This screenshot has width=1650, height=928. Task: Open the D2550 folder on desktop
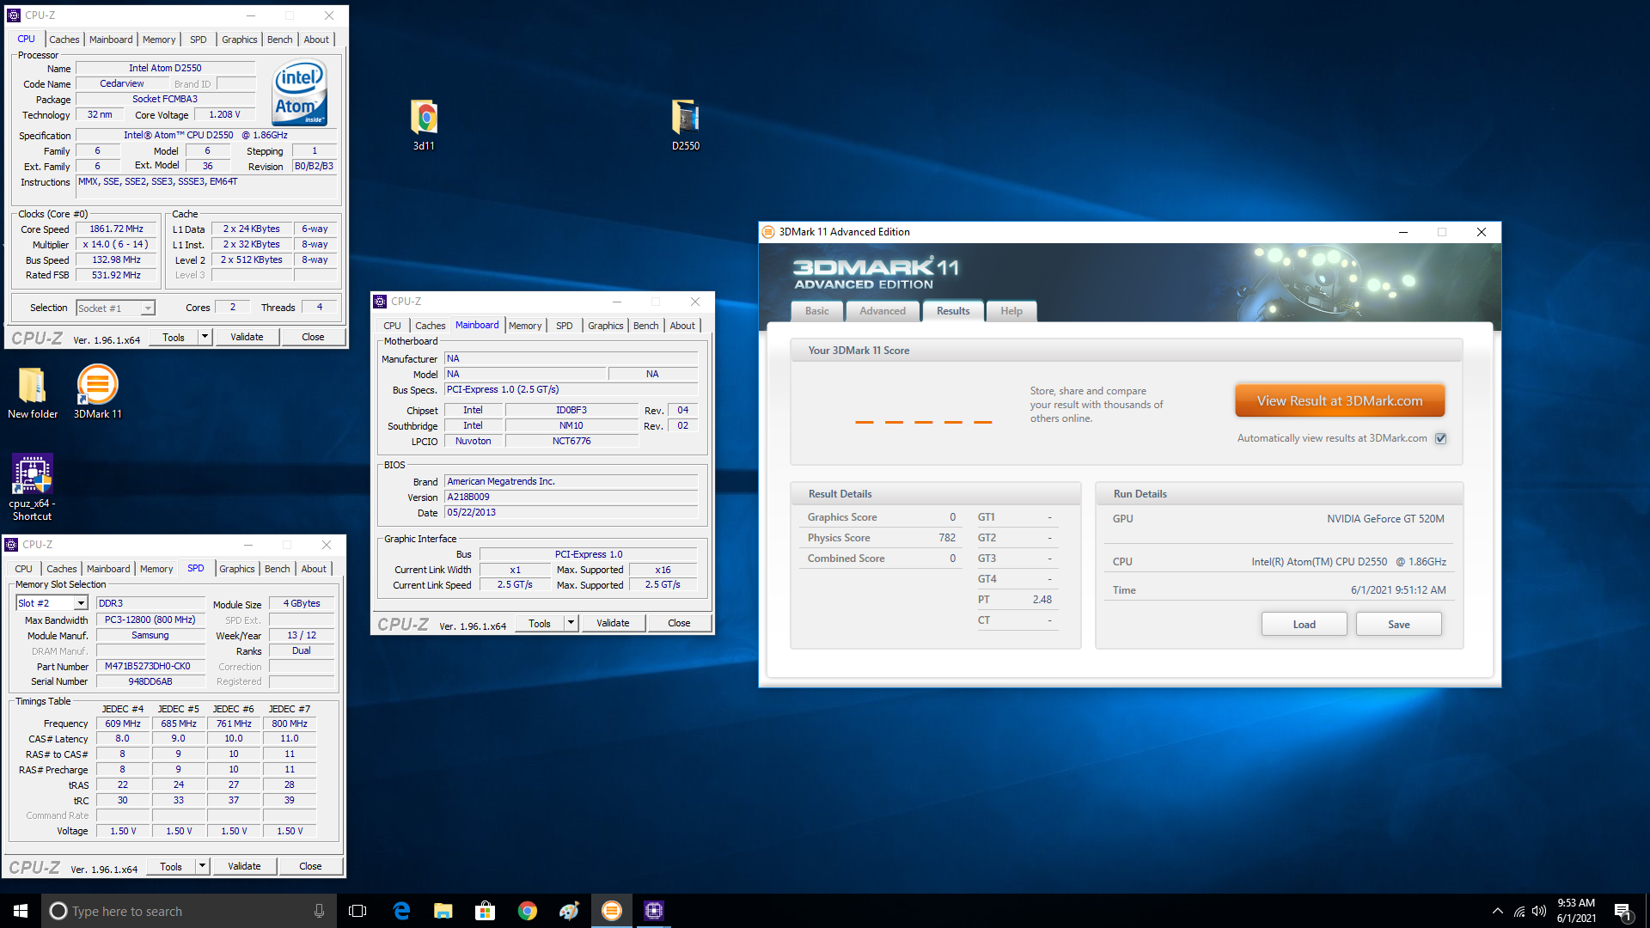point(685,125)
